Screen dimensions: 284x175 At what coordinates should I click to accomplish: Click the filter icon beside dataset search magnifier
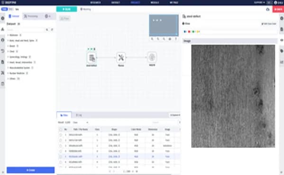[x=52, y=29]
